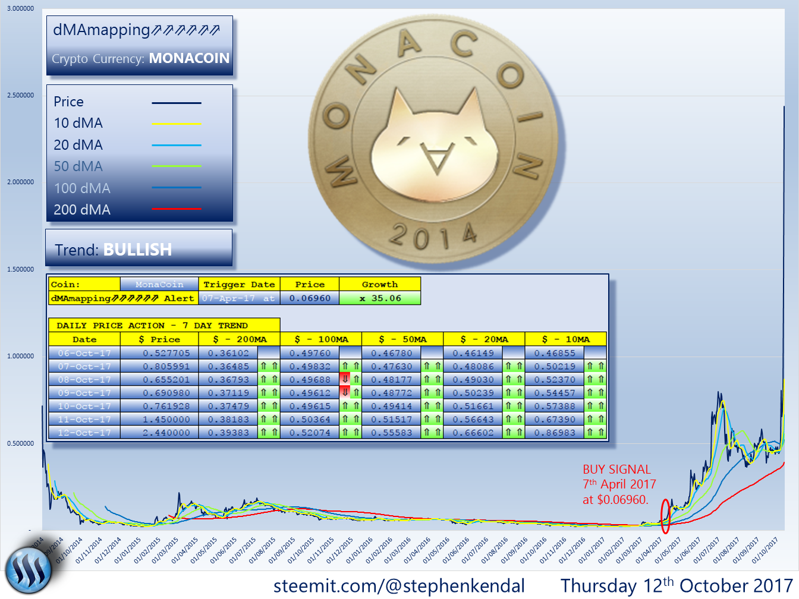Screen dimensions: 799x599
Task: Select the Date column header
Action: (84, 338)
